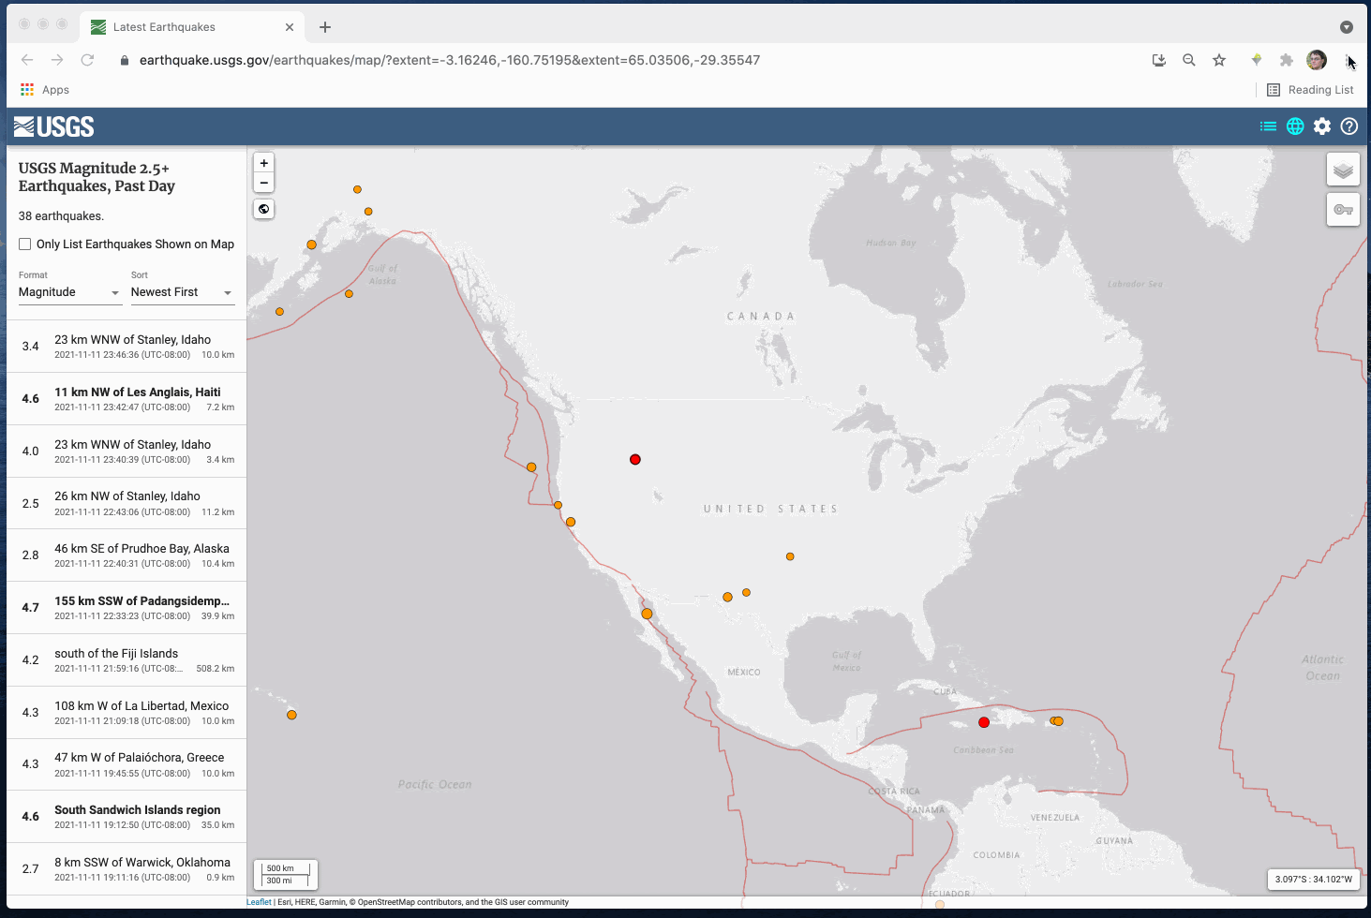Zoom to world extent globe button

coord(264,209)
